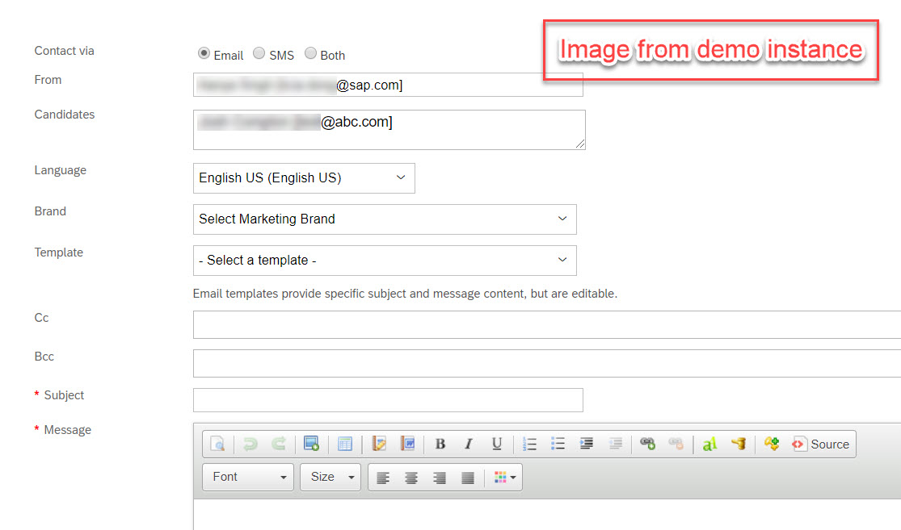This screenshot has height=530, width=901.
Task: Click into the Message body editor area
Action: pyautogui.click(x=547, y=515)
